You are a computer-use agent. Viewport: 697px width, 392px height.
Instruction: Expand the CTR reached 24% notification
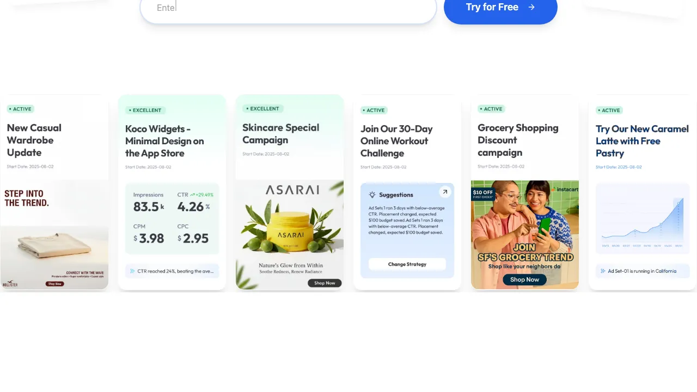172,271
